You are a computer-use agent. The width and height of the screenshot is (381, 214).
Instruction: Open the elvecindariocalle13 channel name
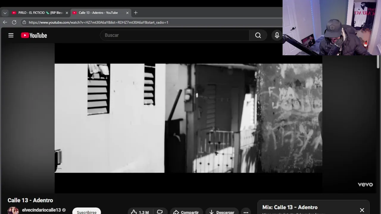click(x=41, y=210)
